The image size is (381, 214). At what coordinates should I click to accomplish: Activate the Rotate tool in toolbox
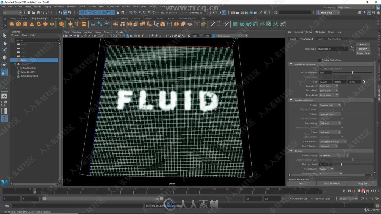[4, 64]
